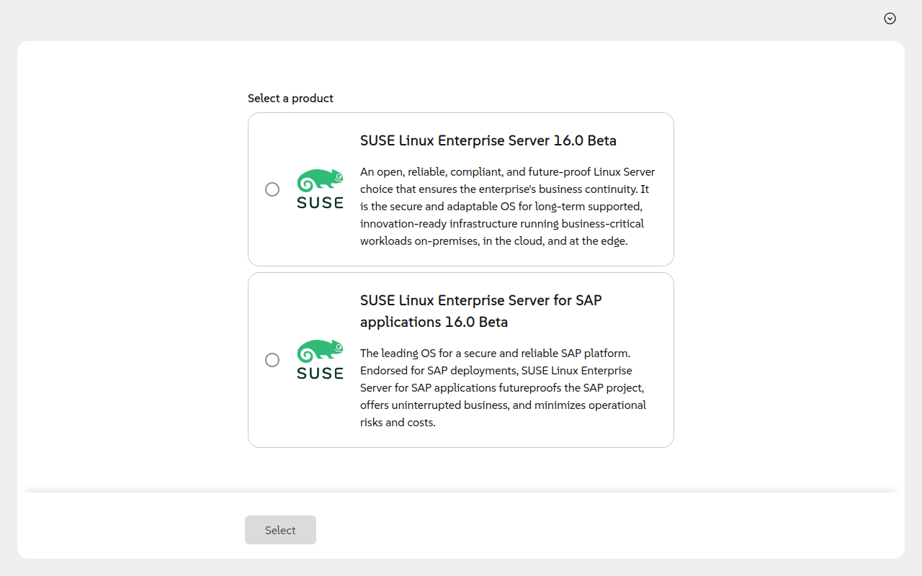Click the SUSE logo in the first product card
This screenshot has width=922, height=576.
(x=320, y=189)
